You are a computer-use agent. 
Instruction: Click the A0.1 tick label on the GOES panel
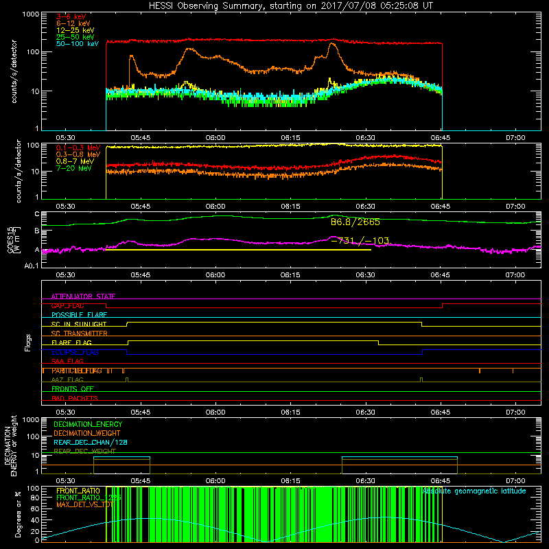tap(32, 266)
